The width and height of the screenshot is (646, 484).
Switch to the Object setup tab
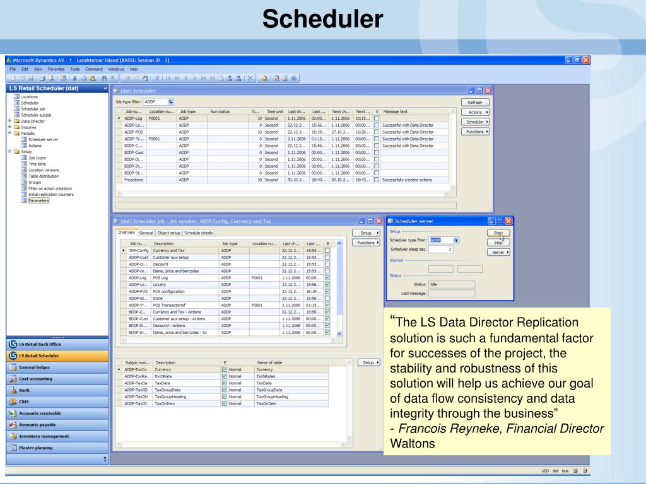[168, 233]
